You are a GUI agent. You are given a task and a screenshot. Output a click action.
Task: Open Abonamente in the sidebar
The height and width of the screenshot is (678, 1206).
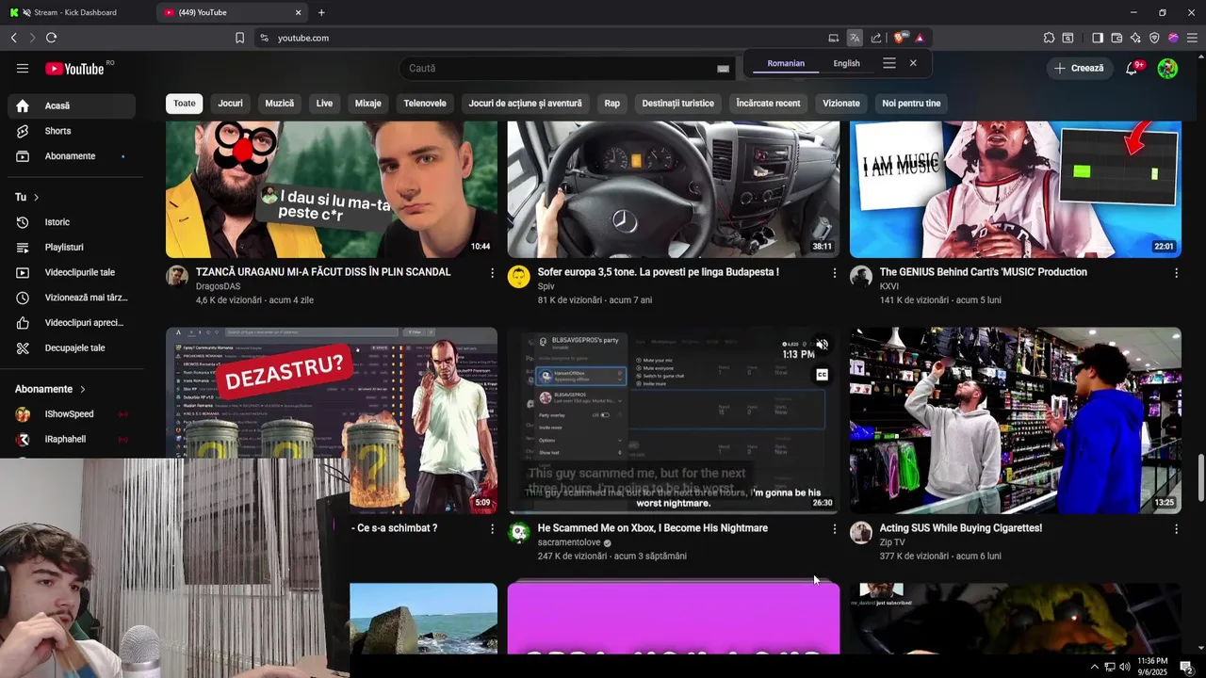click(x=72, y=156)
